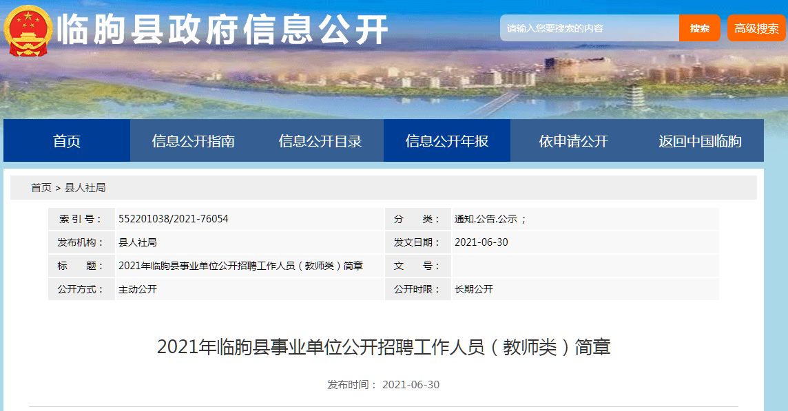The height and width of the screenshot is (411, 788).
Task: Select 信息公开目录 in the navigation bar
Action: 320,141
